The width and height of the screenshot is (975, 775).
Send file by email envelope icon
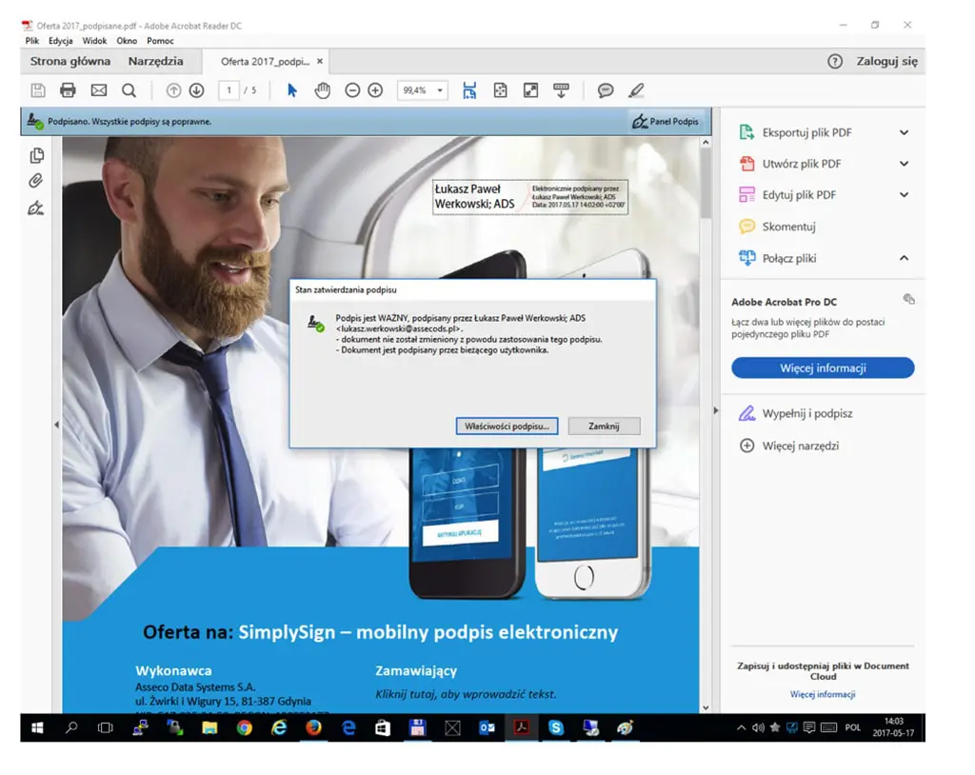point(99,90)
